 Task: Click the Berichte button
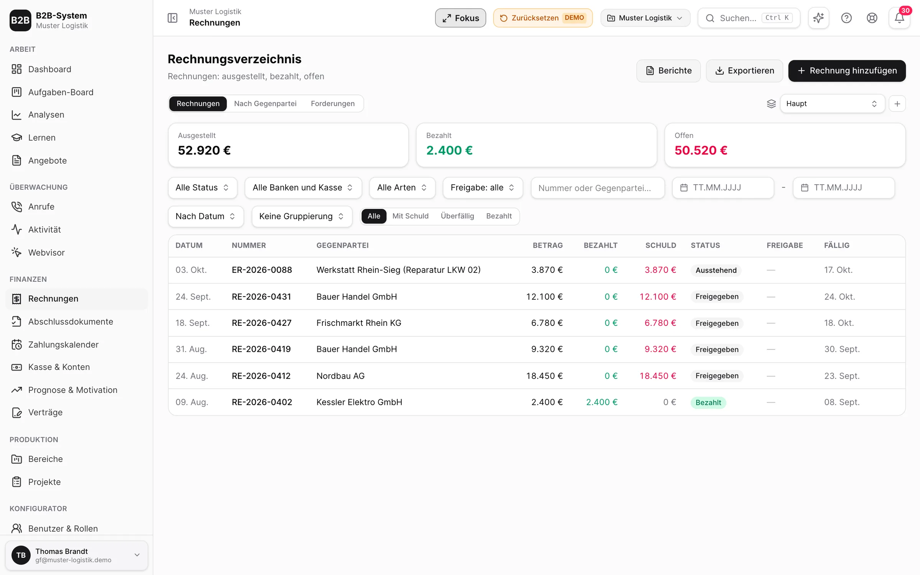pyautogui.click(x=669, y=71)
